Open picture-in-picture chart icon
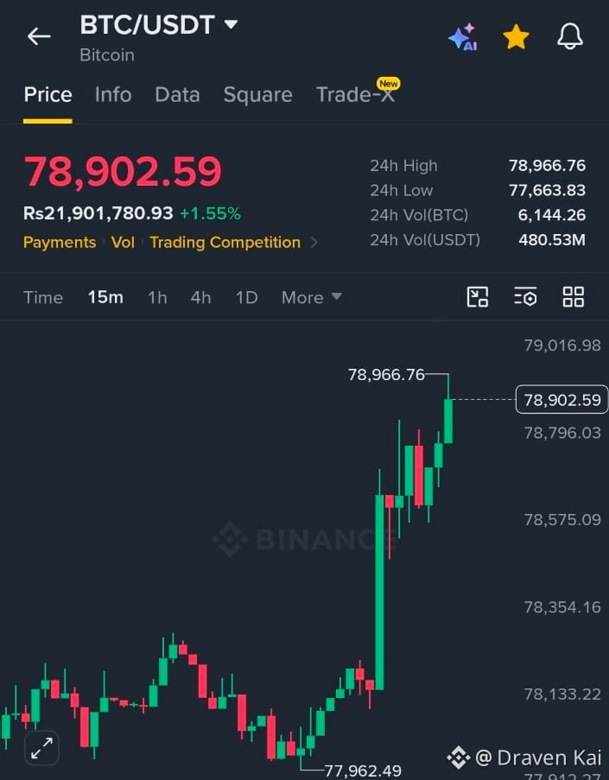This screenshot has height=780, width=609. point(478,297)
